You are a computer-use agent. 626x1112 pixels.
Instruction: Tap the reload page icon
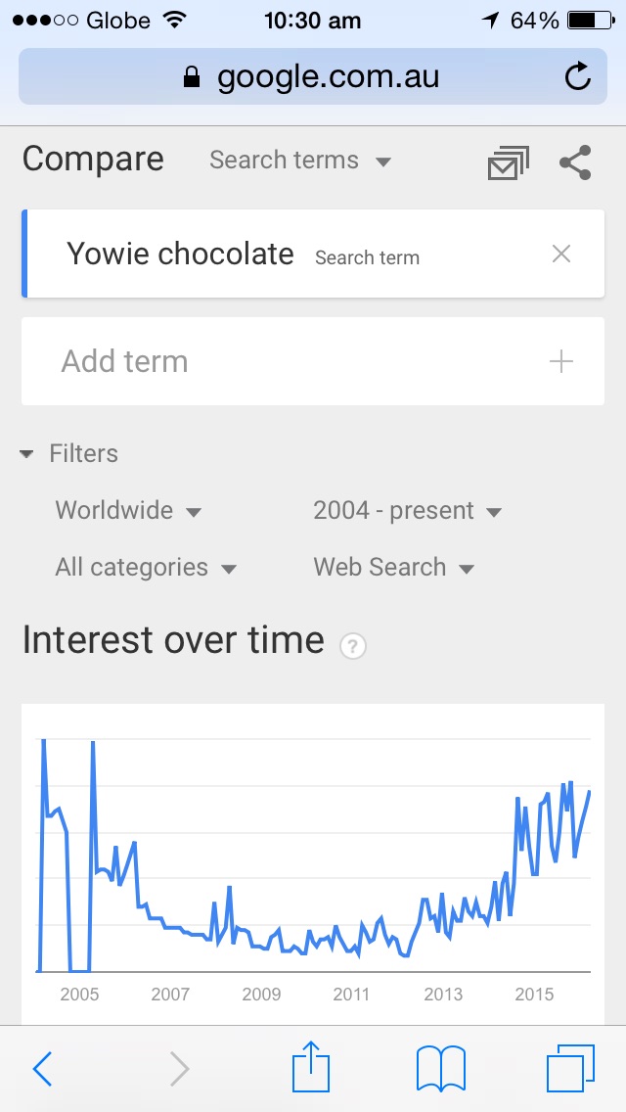coord(578,76)
